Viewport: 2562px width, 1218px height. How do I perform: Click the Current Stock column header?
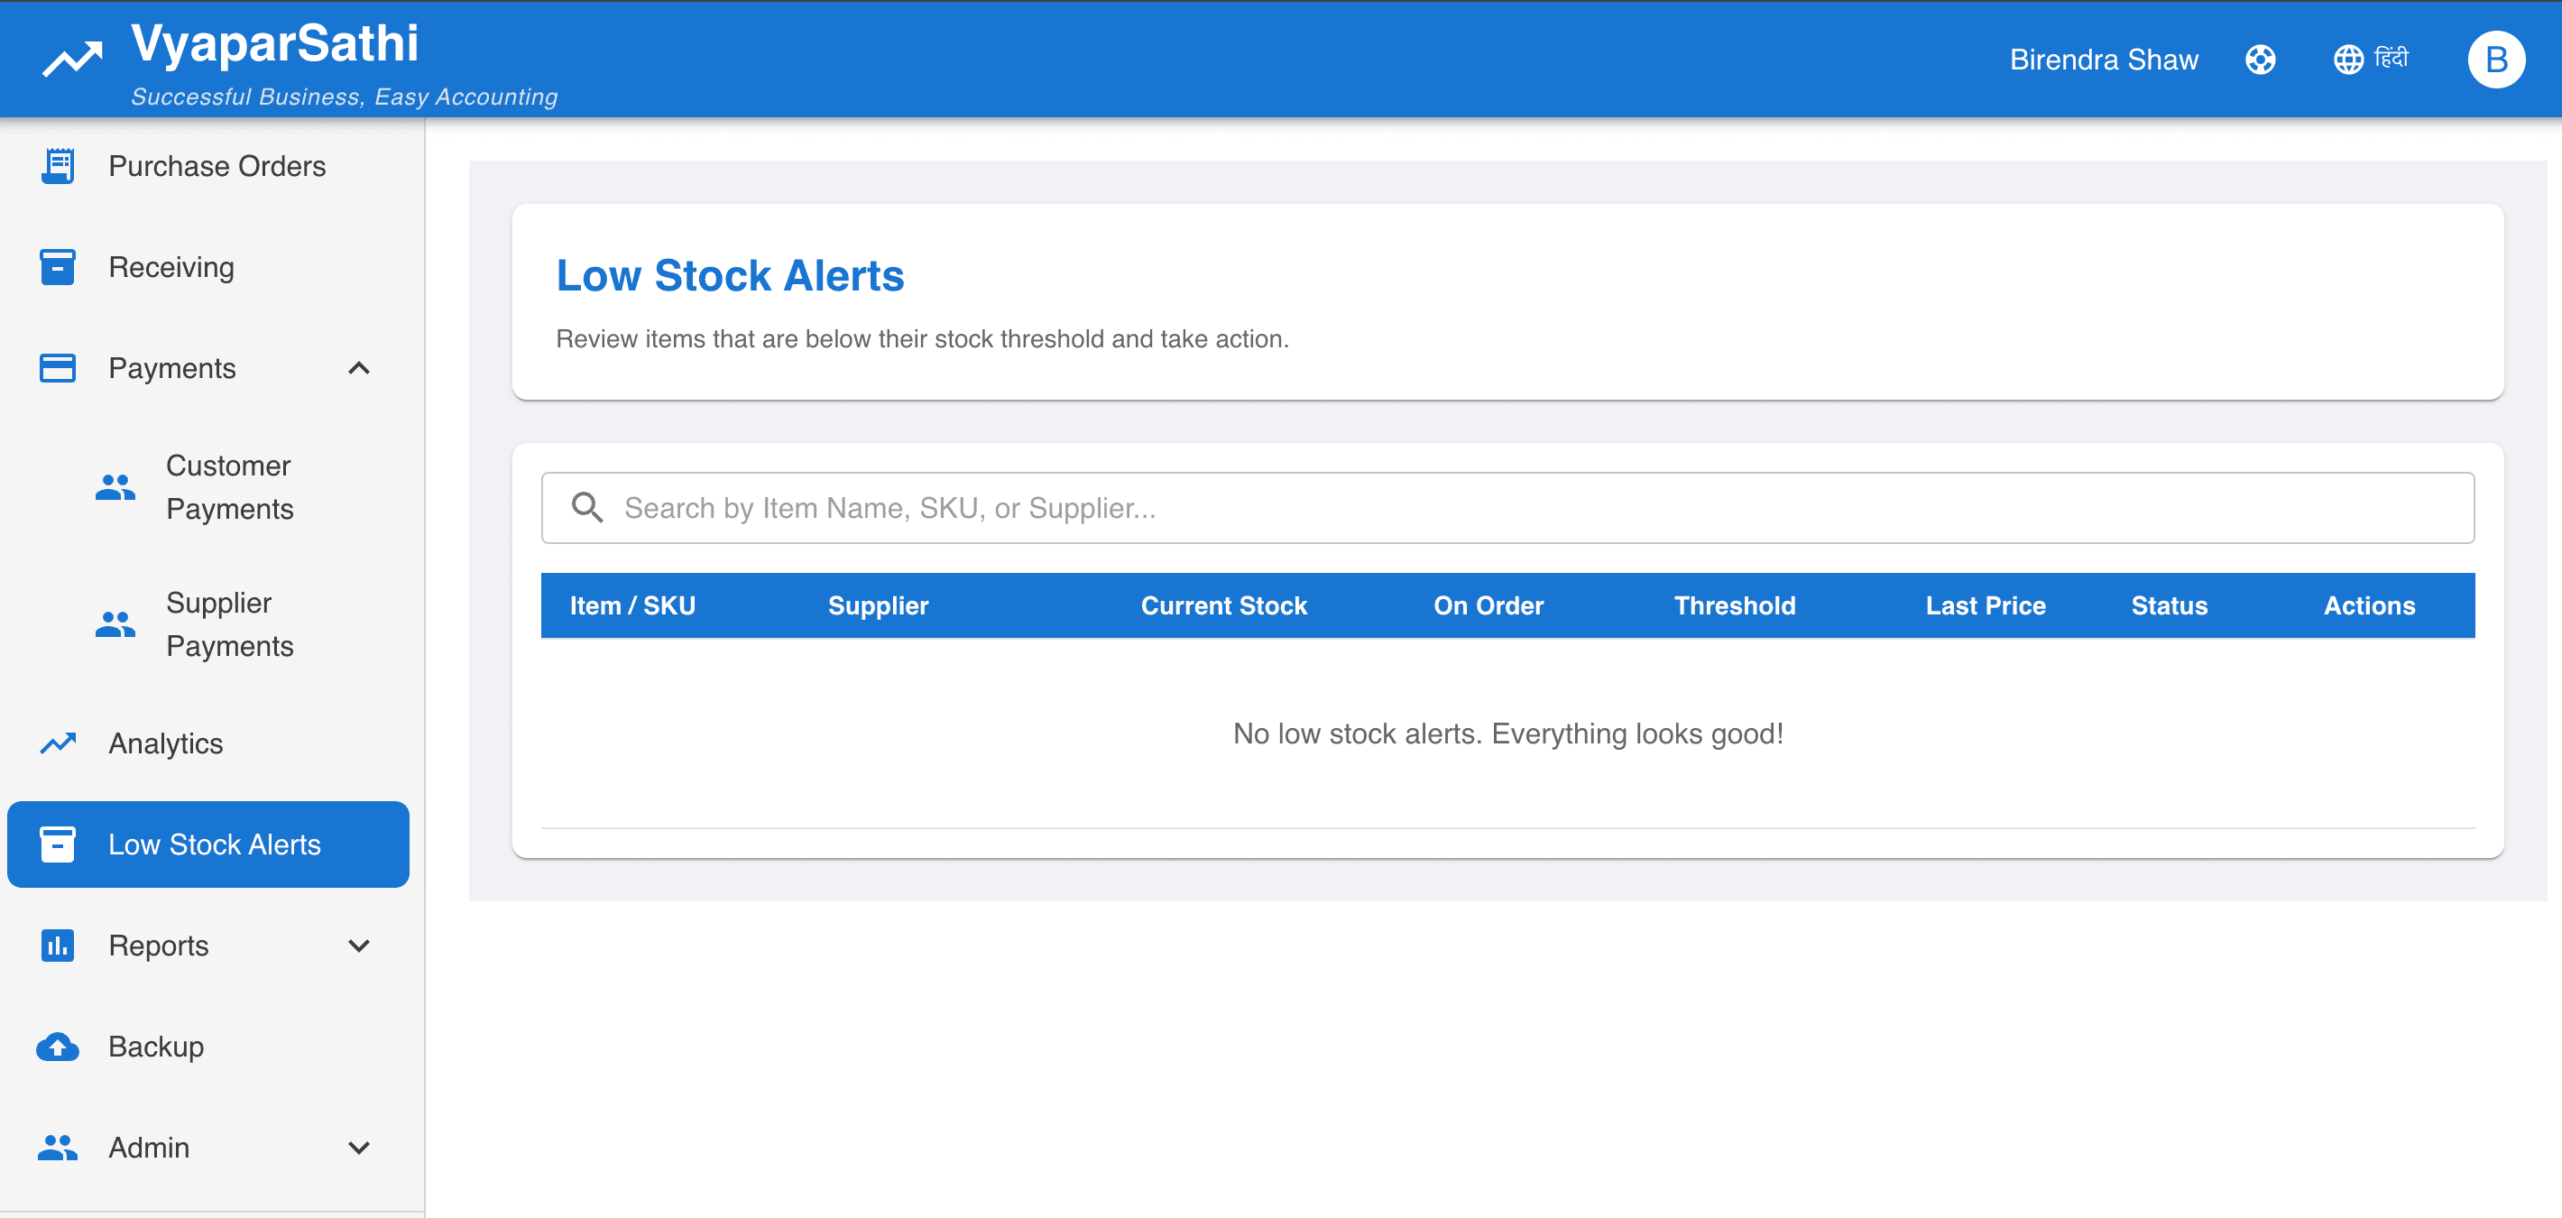[1223, 605]
